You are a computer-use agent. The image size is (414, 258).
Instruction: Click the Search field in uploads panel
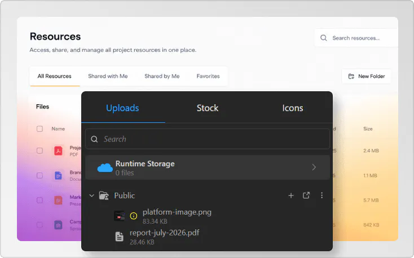coord(208,139)
